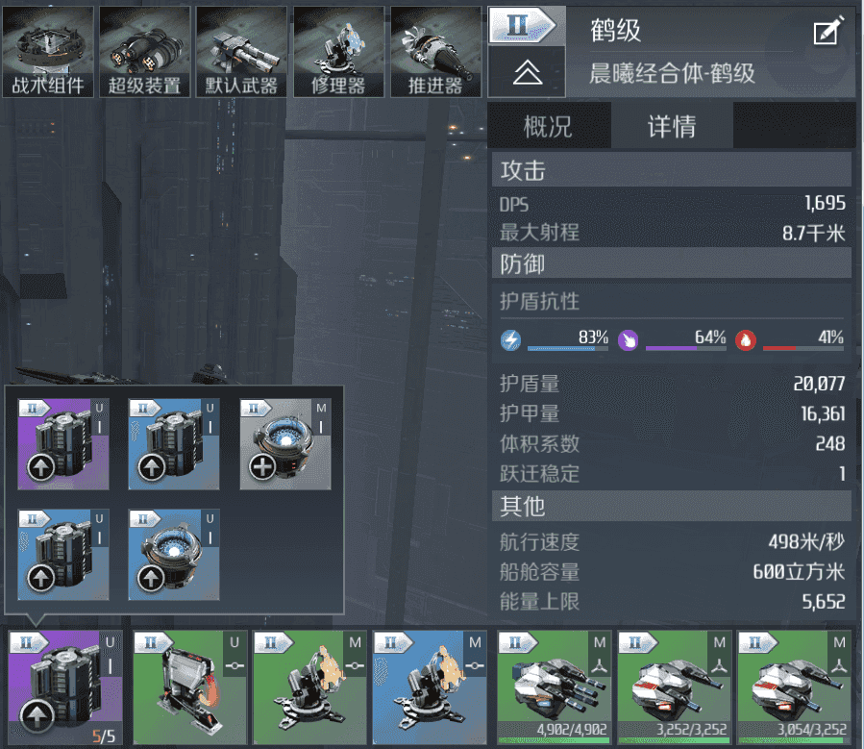This screenshot has width=864, height=749.
Task: Open the 战术组件 category icon
Action: pyautogui.click(x=48, y=52)
